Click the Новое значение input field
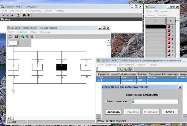 (x=155, y=101)
